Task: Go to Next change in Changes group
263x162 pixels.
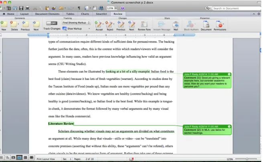Action: pos(131,24)
